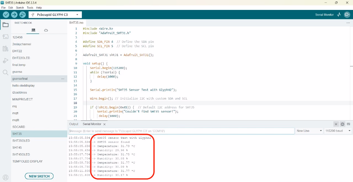Image resolution: width=353 pixels, height=182 pixels.
Task: Click the Verify sketch checkmark button
Action: (x=6, y=15)
